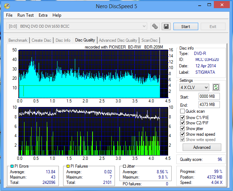The image size is (233, 191).
Task: Click the End position 4373 MB field
Action: click(x=209, y=105)
